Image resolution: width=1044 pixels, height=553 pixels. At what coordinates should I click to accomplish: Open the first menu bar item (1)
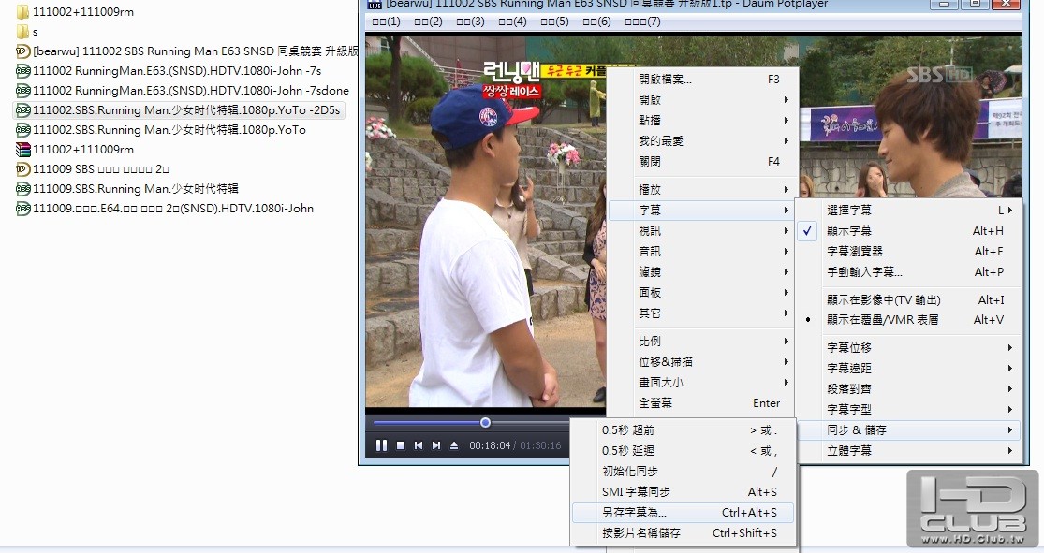(x=386, y=22)
